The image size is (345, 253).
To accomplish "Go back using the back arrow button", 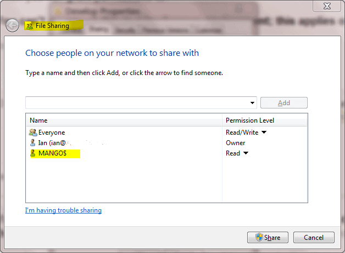I will click(12, 25).
